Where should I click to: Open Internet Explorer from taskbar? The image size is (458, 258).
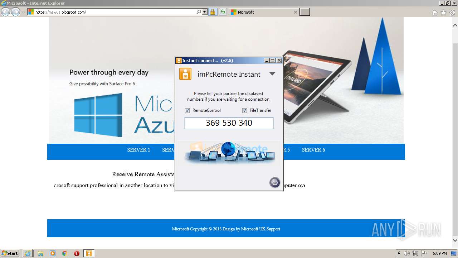tap(28, 253)
